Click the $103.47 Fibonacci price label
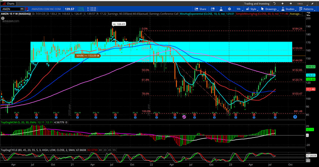This screenshot has height=167, width=319. coord(297,94)
